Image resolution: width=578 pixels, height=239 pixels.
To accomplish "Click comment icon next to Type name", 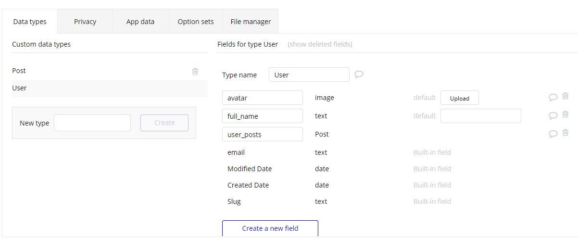I will (359, 75).
